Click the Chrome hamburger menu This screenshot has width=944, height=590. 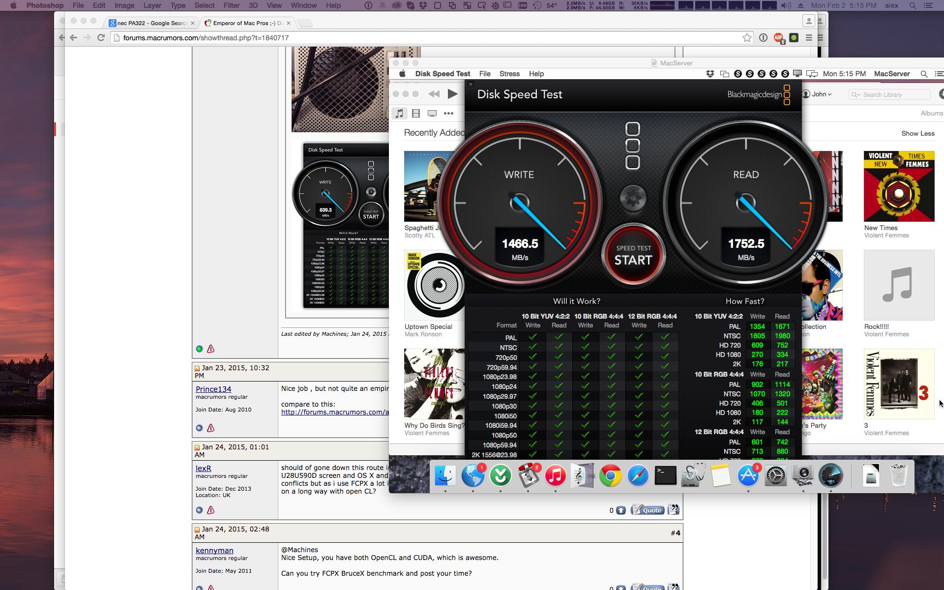click(809, 38)
